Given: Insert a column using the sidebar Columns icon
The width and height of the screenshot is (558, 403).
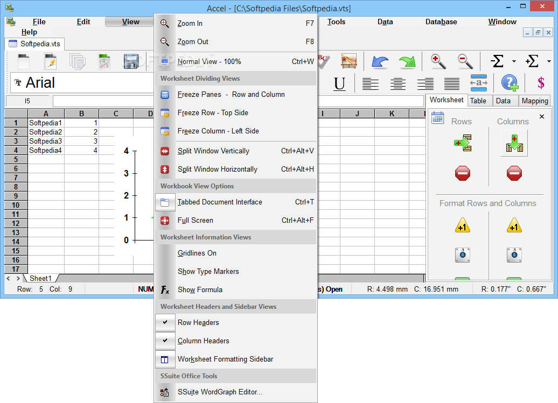Looking at the screenshot, I should [514, 143].
